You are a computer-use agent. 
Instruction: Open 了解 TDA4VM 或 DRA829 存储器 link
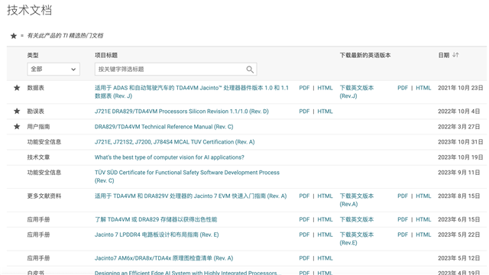(x=156, y=219)
